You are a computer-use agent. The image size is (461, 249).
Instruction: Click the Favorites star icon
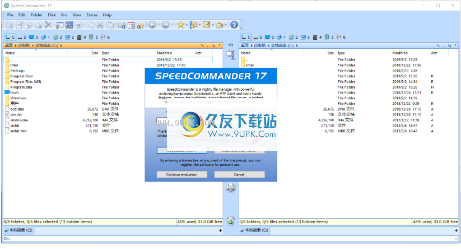tap(180, 25)
